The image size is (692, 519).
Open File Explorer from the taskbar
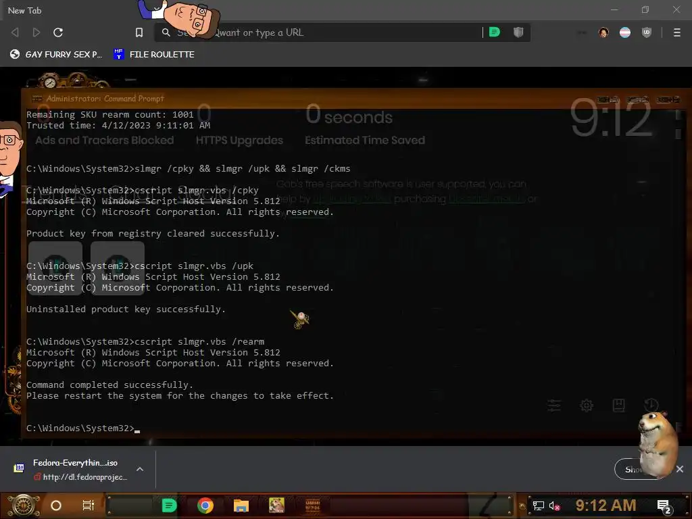[x=241, y=505]
